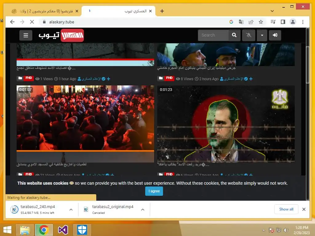Click the magnifier search button

pyautogui.click(x=234, y=35)
